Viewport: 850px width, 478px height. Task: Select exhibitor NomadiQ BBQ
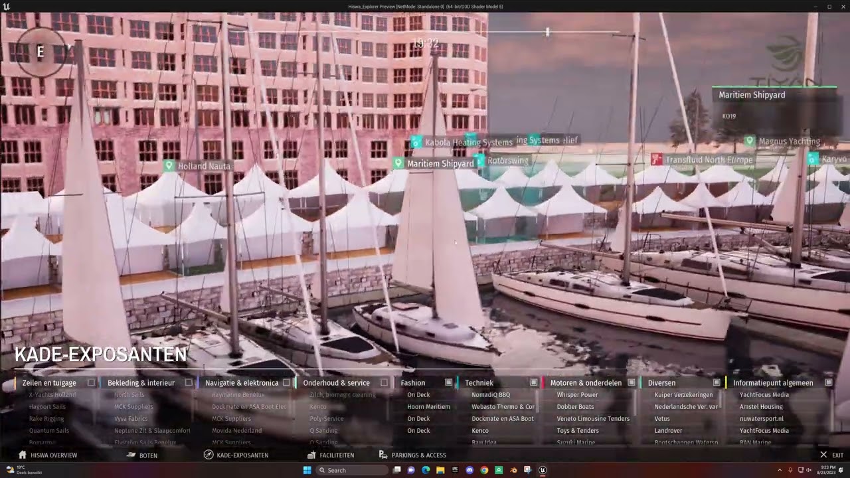click(x=491, y=394)
